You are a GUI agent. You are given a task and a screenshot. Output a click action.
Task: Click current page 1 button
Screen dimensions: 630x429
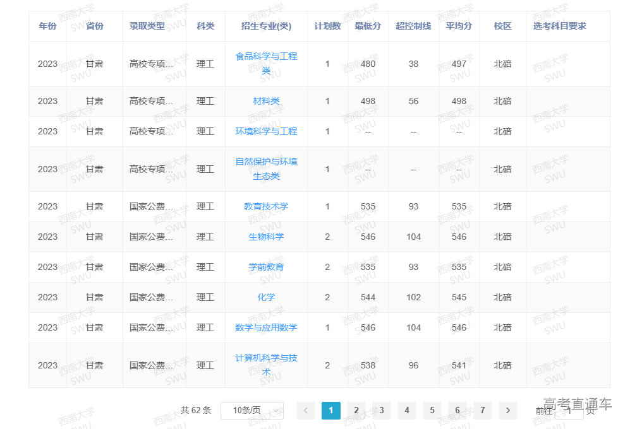coord(331,411)
